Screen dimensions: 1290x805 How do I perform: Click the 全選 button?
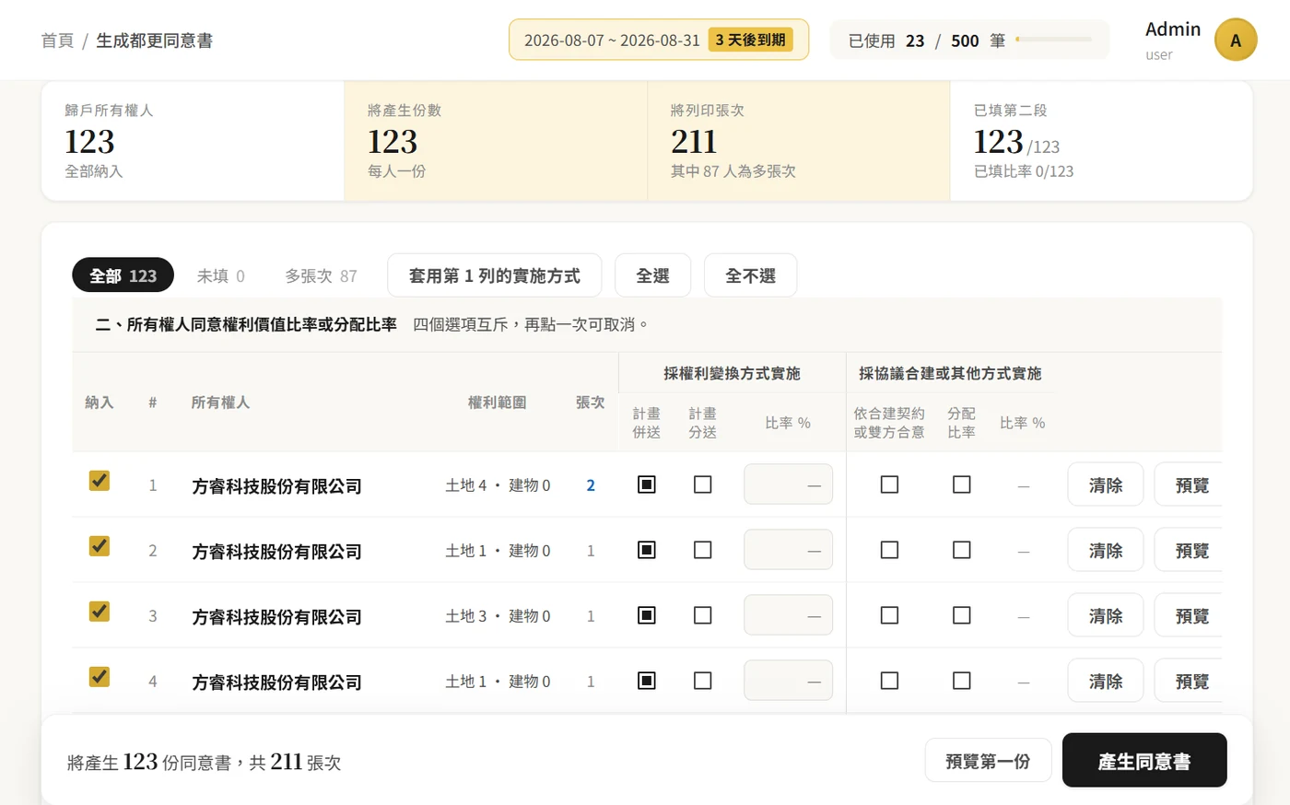[x=652, y=275]
